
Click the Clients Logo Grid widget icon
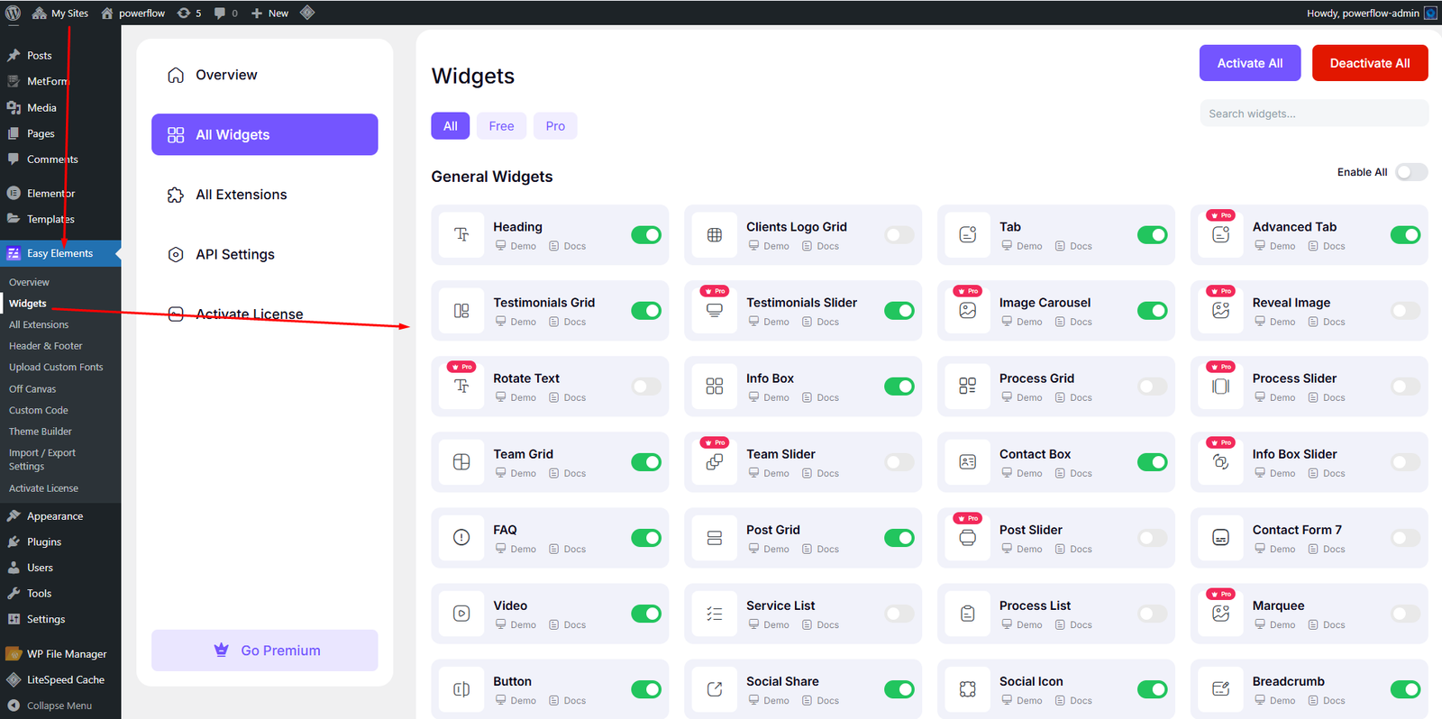click(715, 235)
